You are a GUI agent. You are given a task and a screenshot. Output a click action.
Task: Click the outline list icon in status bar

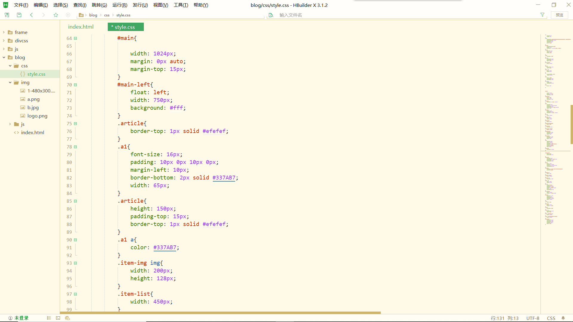[49, 318]
